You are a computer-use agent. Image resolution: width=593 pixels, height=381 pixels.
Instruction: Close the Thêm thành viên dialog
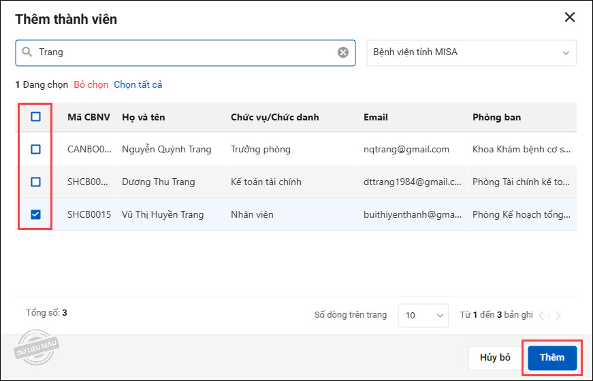570,18
